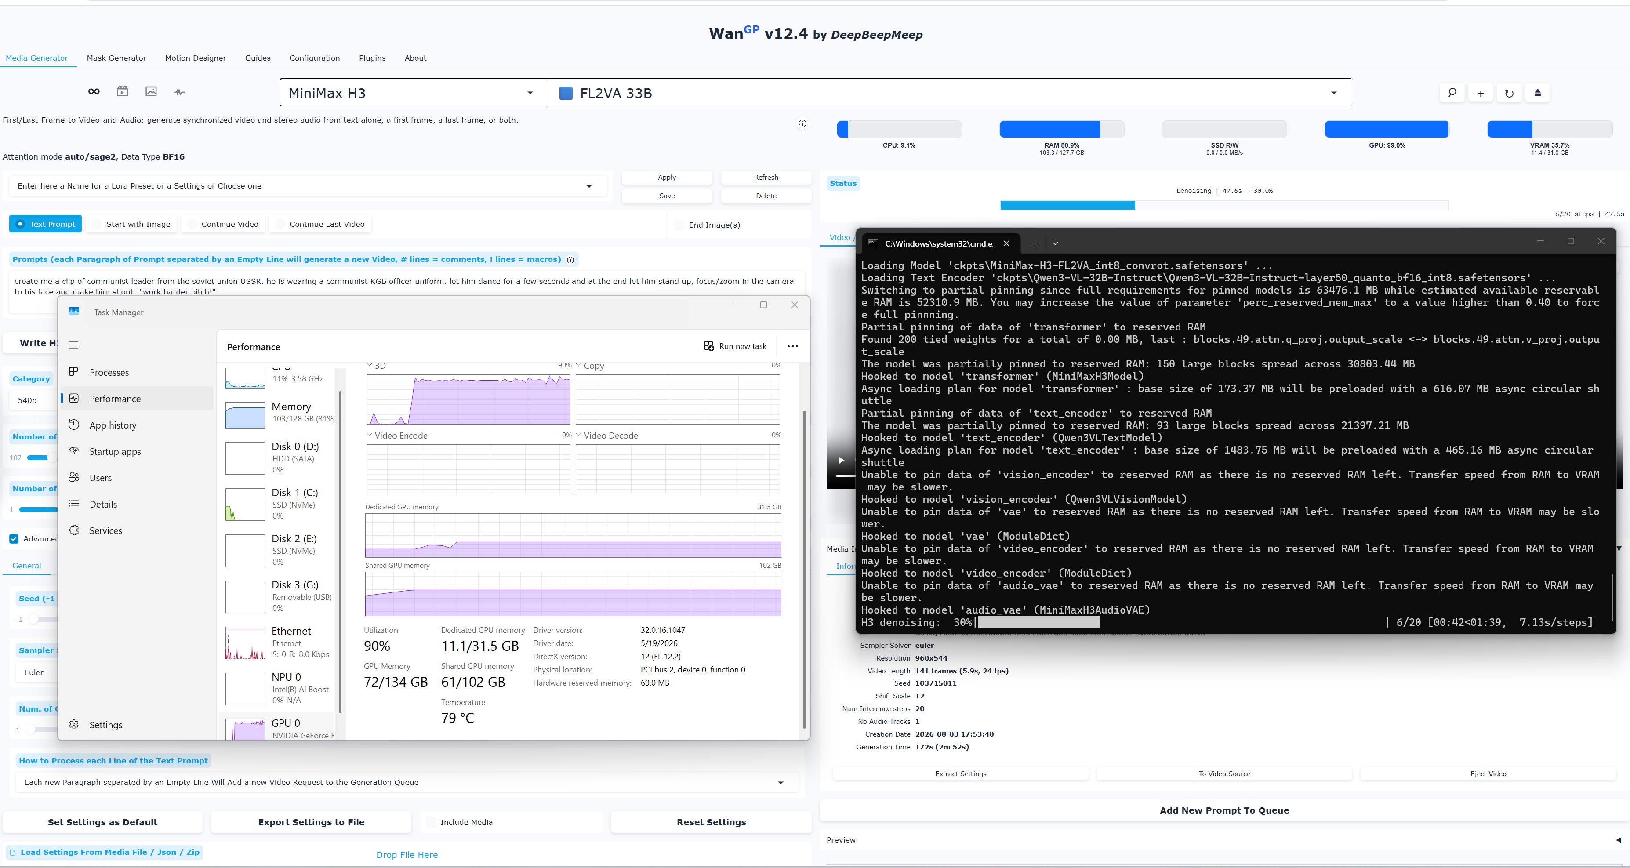The width and height of the screenshot is (1630, 868).
Task: Select the Text Prompt radio option
Action: (x=46, y=224)
